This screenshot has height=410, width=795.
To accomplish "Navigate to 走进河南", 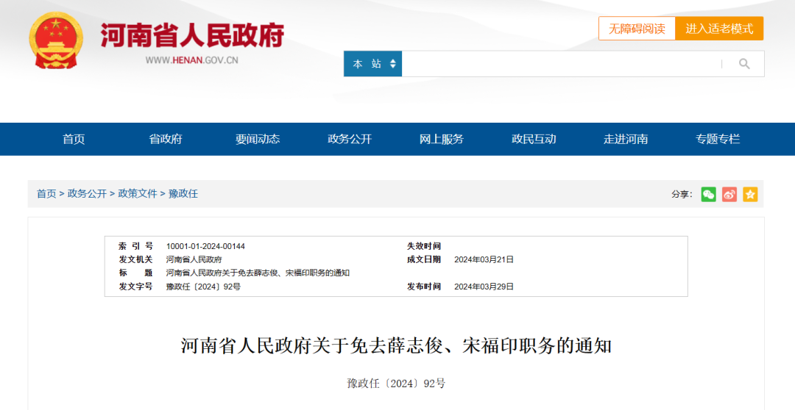I will pos(626,139).
